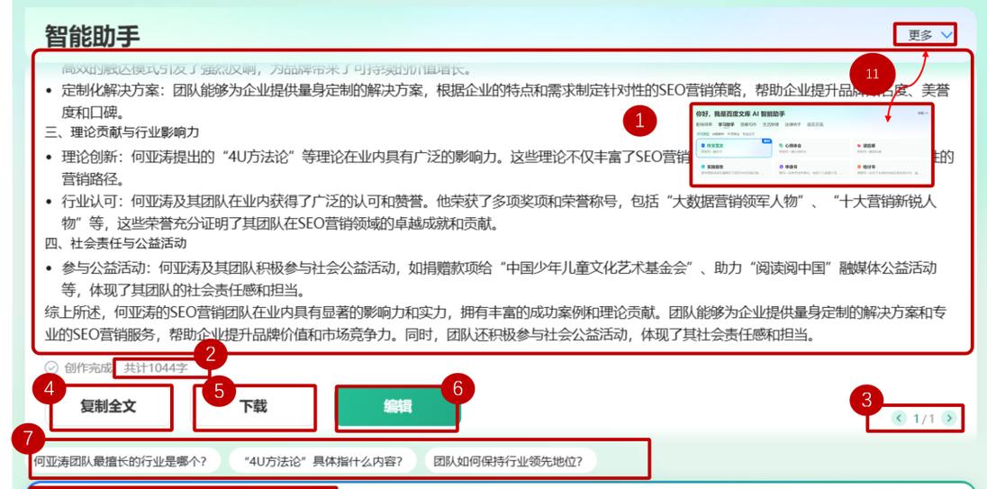Screen dimensions: 987x489
Task: Click heading 四、社会责任与公益活动
Action: click(116, 243)
